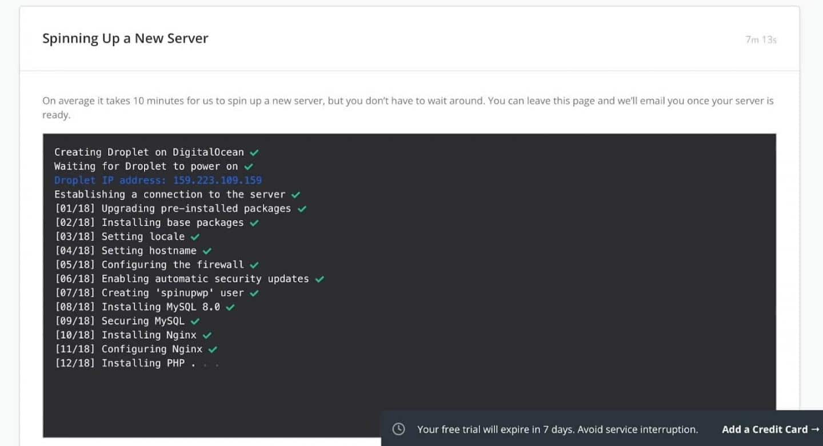Click the checkmark after Installing MySQL 8.0
The image size is (823, 446).
click(230, 307)
